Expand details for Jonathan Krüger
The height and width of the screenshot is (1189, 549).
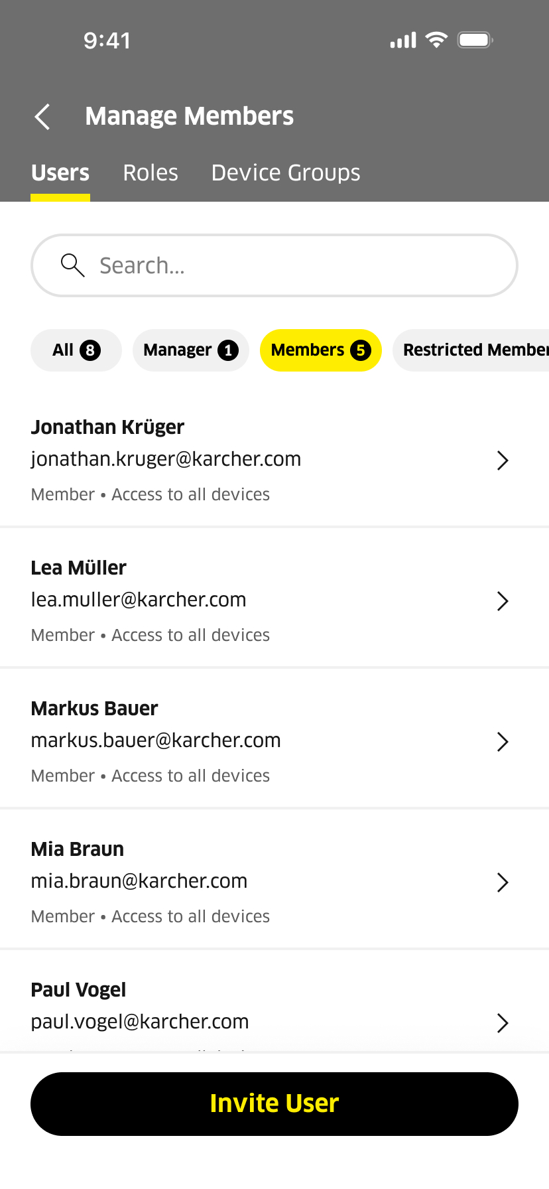click(503, 460)
